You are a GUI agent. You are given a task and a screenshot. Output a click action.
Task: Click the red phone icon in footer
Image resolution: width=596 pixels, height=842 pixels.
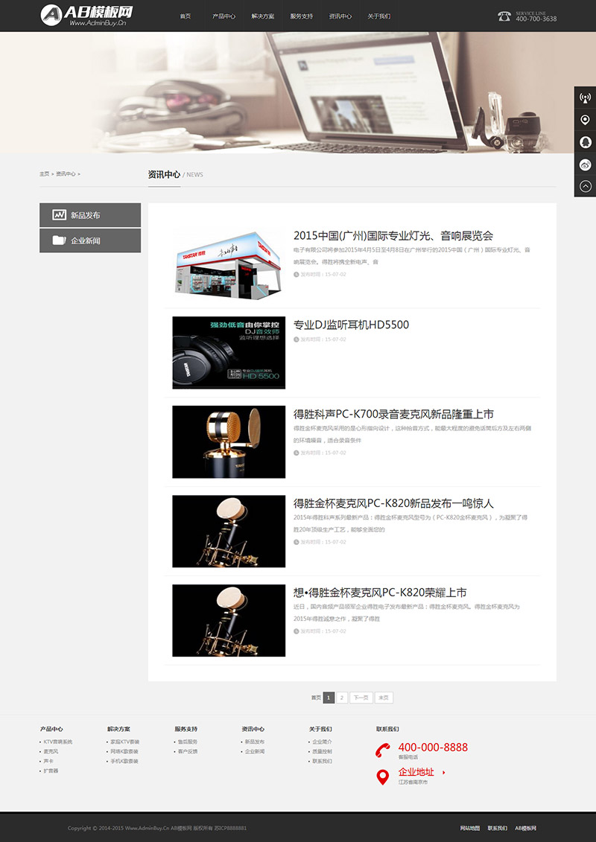tap(382, 750)
